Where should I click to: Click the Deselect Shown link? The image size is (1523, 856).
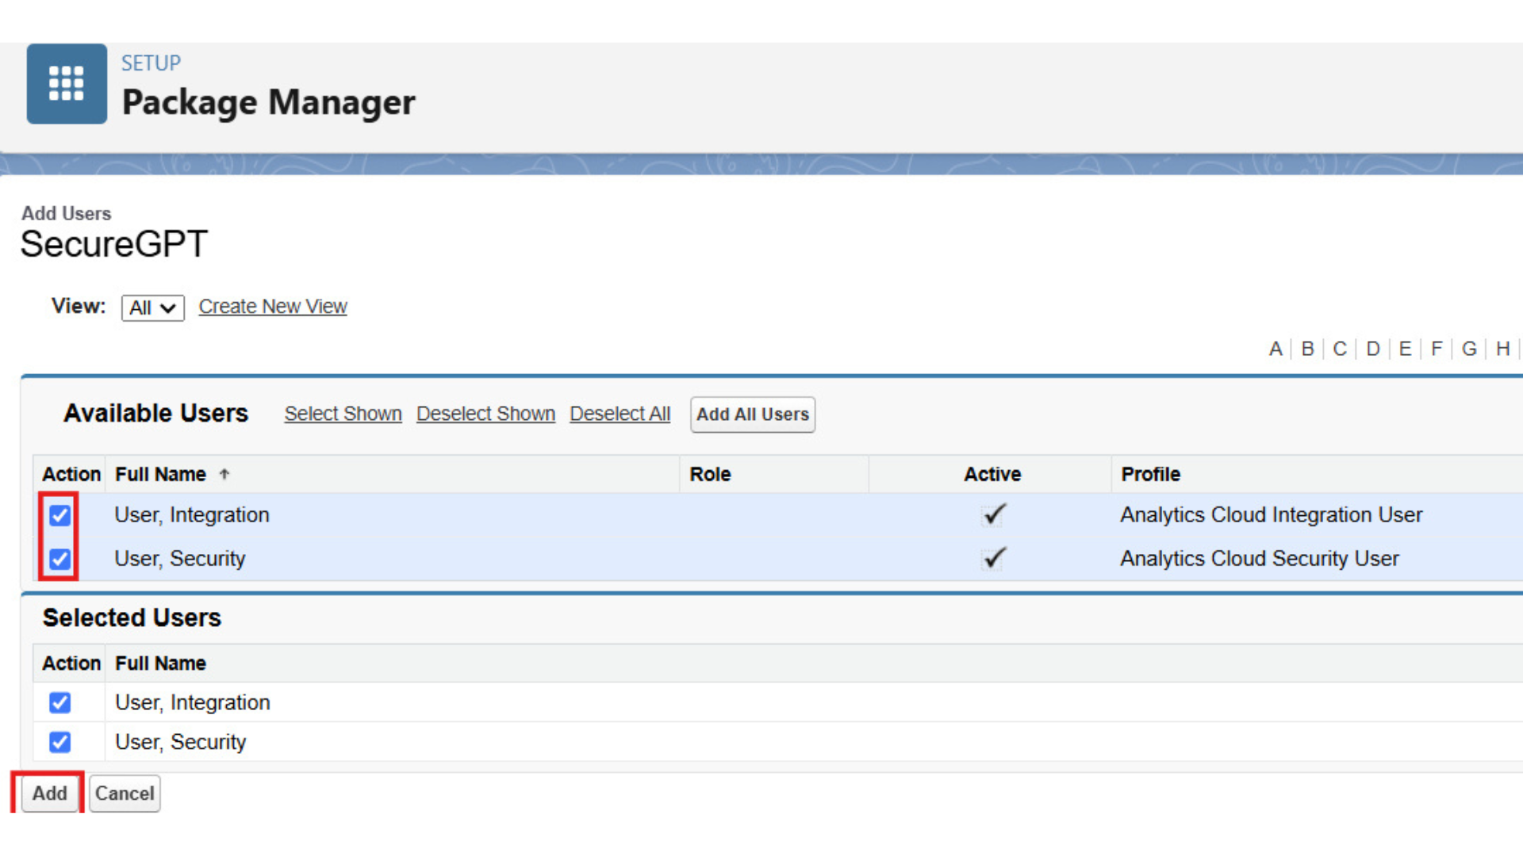(485, 414)
